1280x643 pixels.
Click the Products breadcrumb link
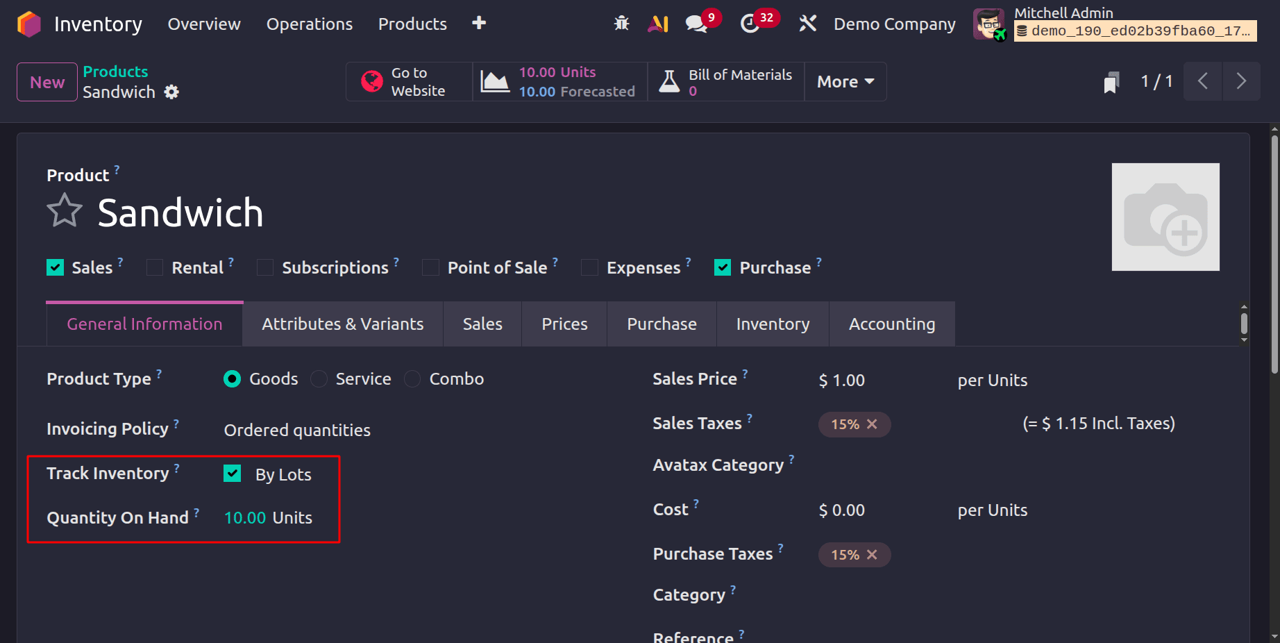point(115,71)
